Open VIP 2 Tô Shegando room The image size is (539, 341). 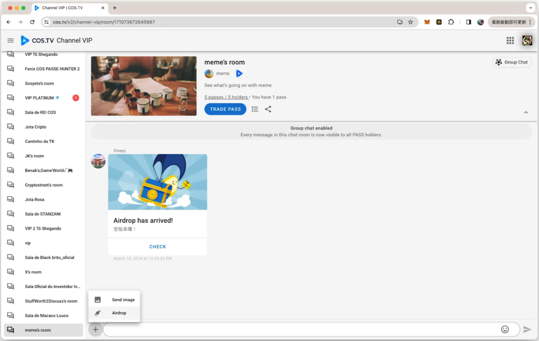click(x=43, y=229)
